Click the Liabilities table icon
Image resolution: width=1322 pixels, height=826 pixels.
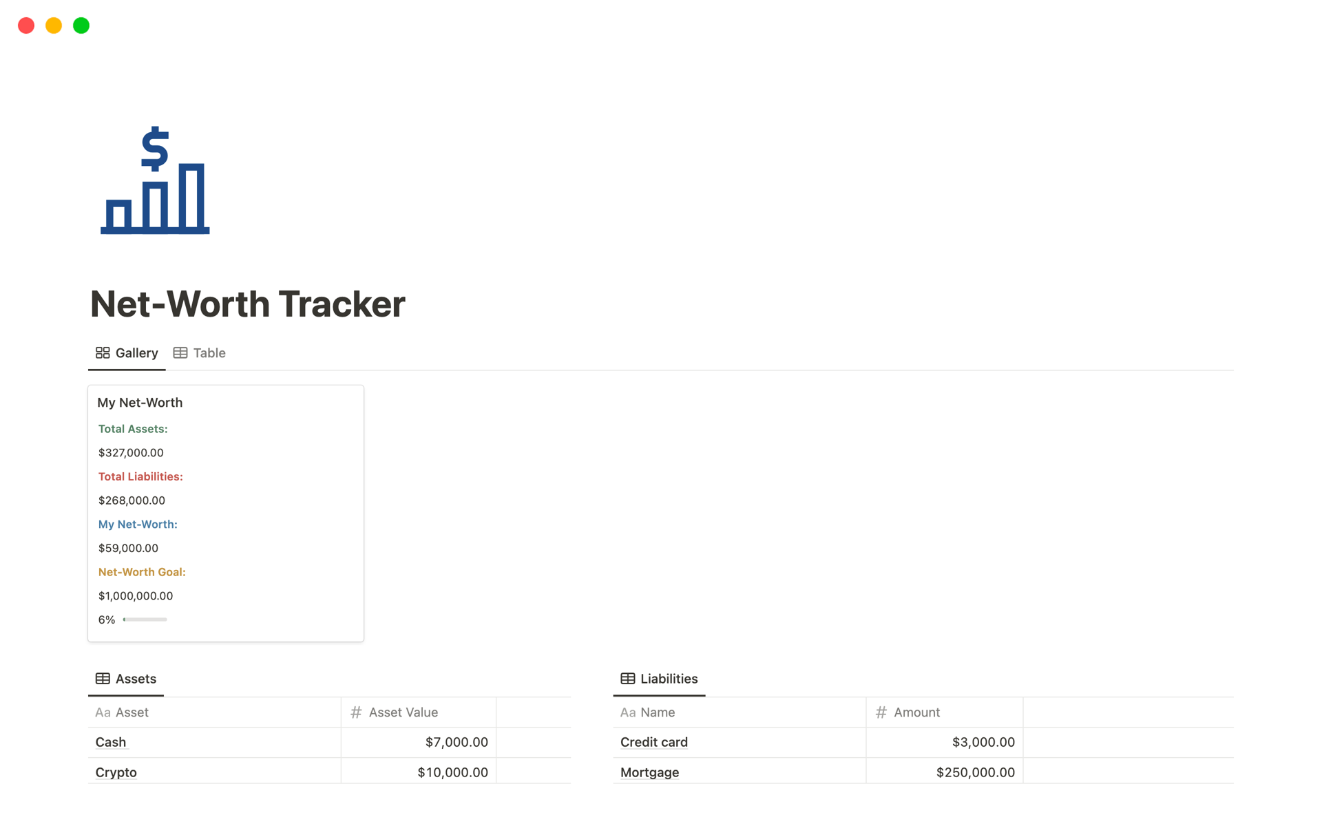point(627,679)
